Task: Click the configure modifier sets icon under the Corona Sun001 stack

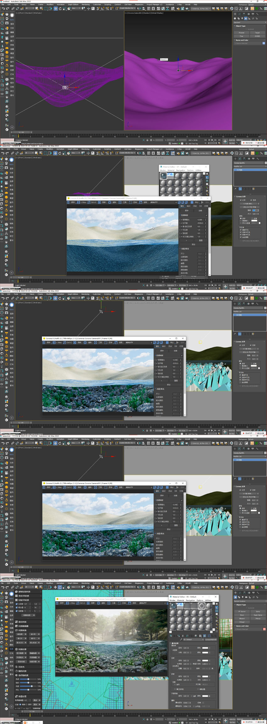Action: (x=253, y=189)
